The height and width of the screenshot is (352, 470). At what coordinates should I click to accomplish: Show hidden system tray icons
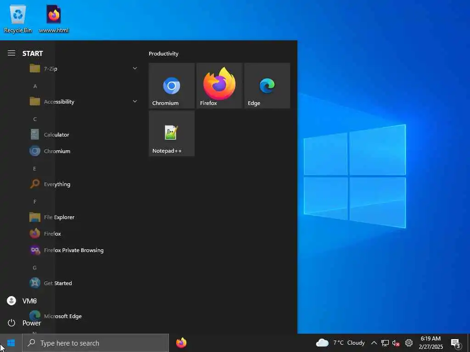[x=374, y=343]
